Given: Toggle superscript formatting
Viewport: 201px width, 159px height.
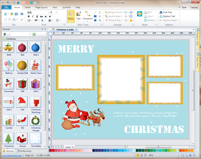Looking at the screenshot, I should [50, 16].
